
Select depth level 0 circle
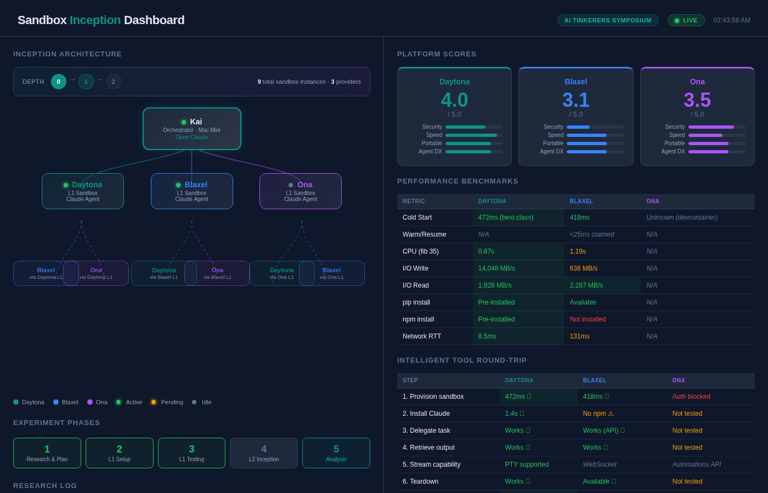click(x=59, y=82)
